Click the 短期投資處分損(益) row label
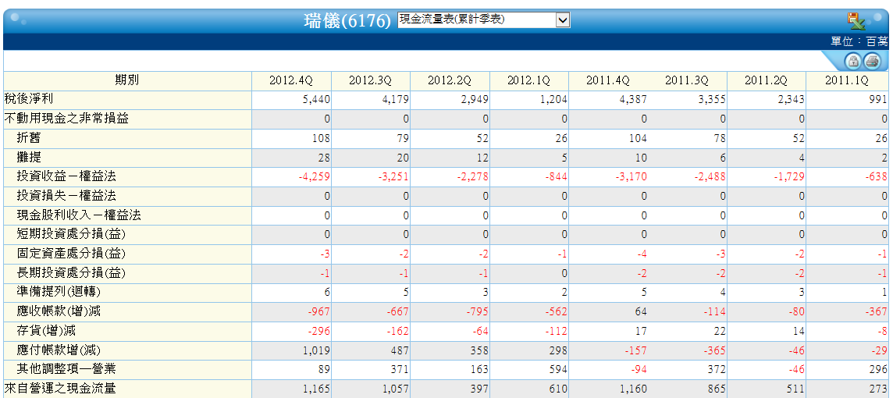893x398 pixels. click(x=71, y=235)
